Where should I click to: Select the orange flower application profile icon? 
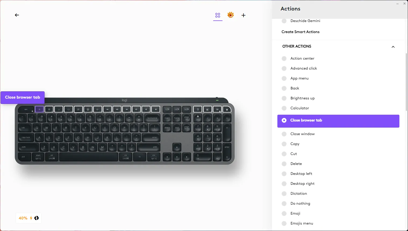231,15
